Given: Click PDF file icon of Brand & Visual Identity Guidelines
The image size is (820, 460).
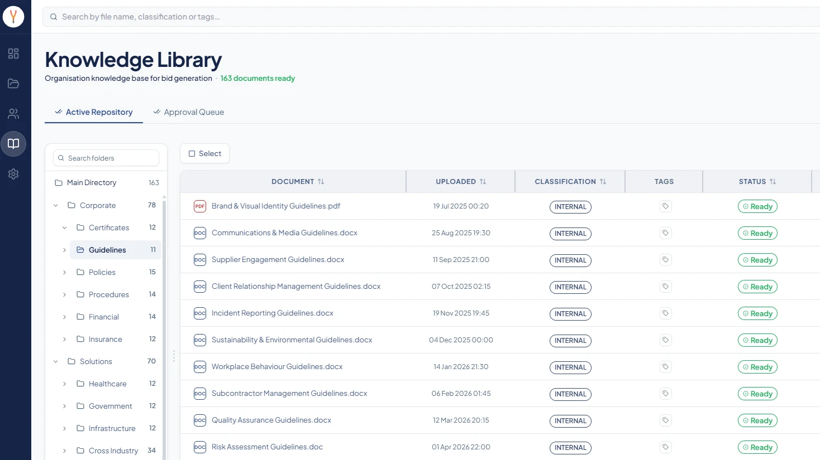Looking at the screenshot, I should (x=200, y=206).
